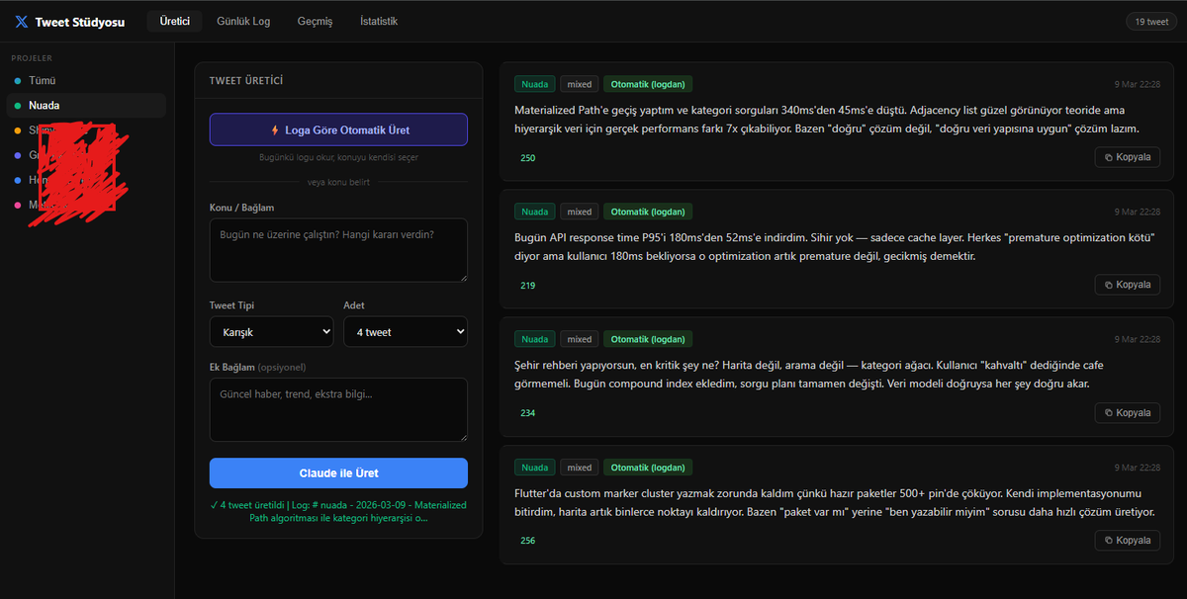Switch to the Üretici tab
The width and height of the screenshot is (1187, 599).
pos(174,21)
